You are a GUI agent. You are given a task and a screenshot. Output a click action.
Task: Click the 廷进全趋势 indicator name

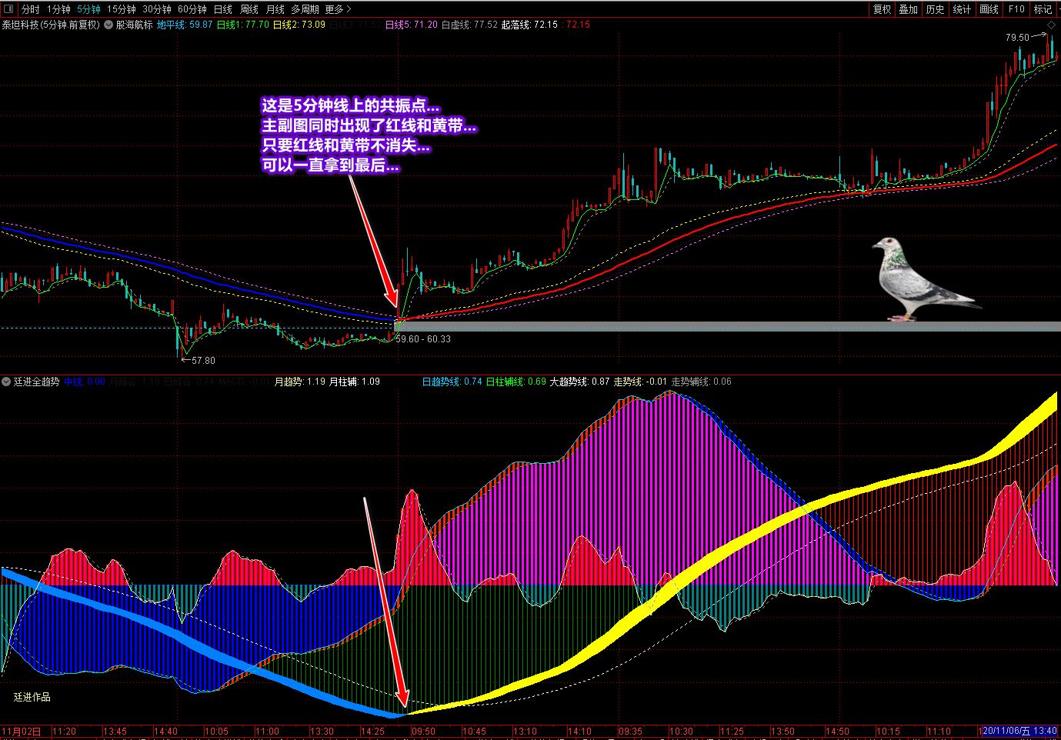click(x=36, y=382)
